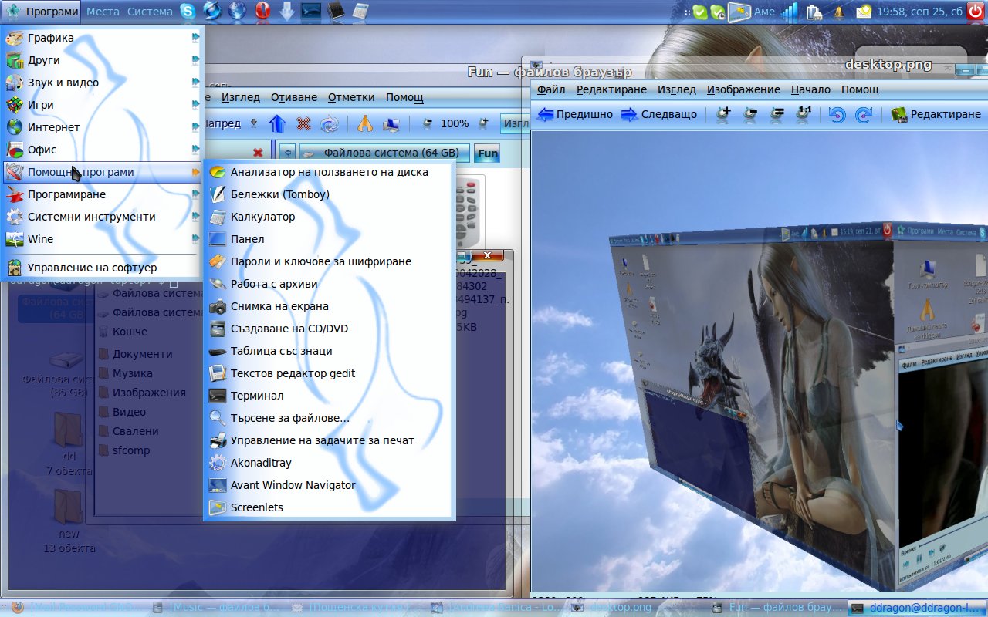Go up a folder in file browser
The width and height of the screenshot is (988, 617).
[278, 123]
